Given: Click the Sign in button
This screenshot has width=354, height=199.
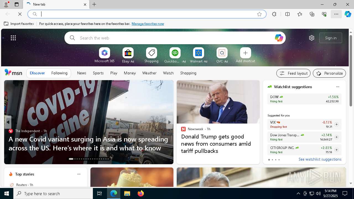Looking at the screenshot, I should (x=331, y=38).
